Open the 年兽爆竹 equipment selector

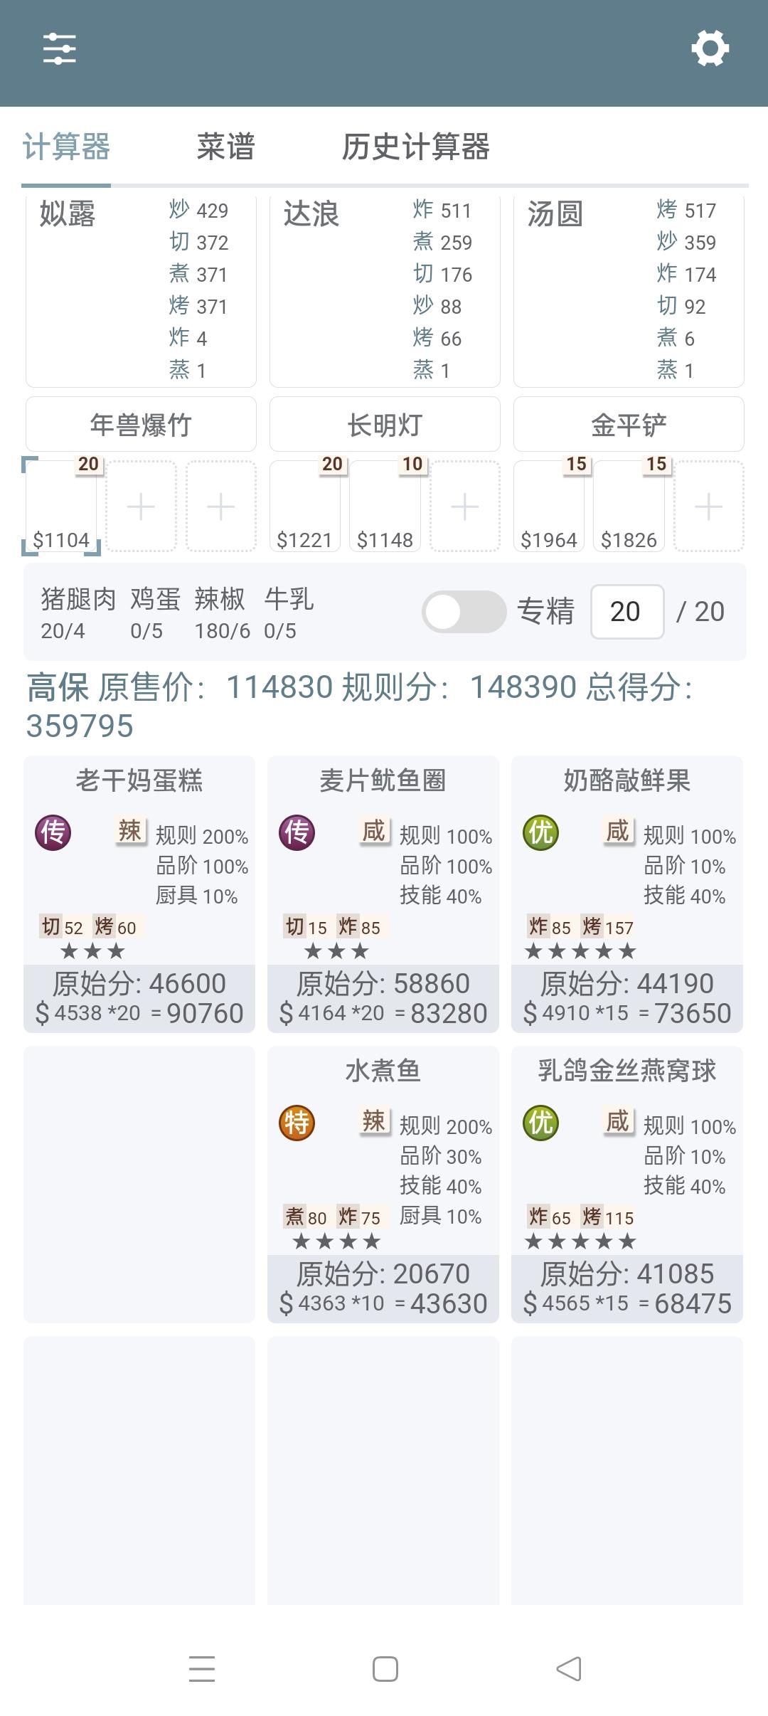[x=141, y=425]
